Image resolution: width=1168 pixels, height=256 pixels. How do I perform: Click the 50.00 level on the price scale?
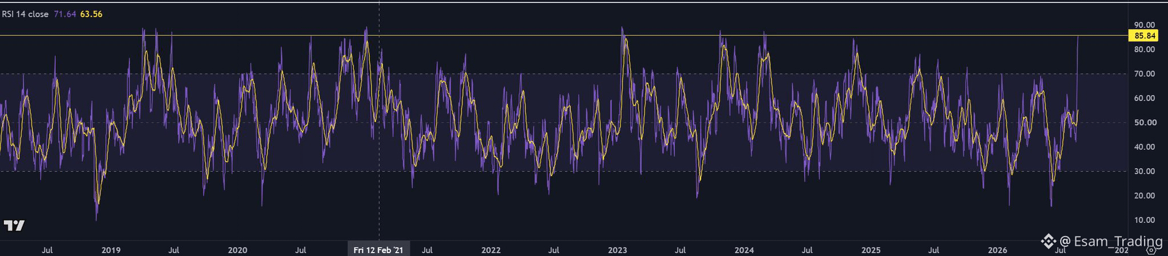[x=1145, y=123]
